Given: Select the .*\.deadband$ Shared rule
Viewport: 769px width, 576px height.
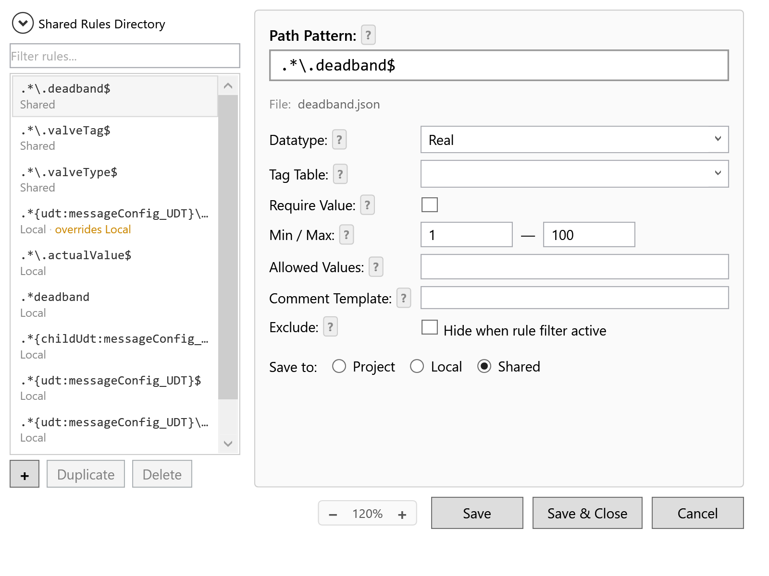Looking at the screenshot, I should pos(115,96).
